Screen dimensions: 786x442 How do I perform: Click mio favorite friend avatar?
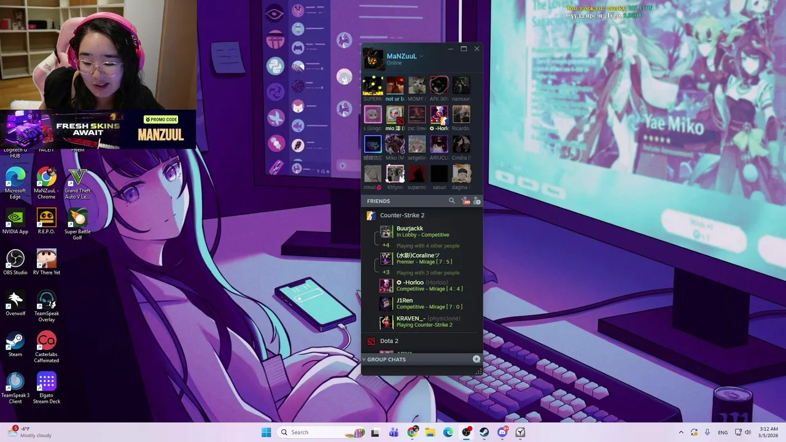point(395,115)
